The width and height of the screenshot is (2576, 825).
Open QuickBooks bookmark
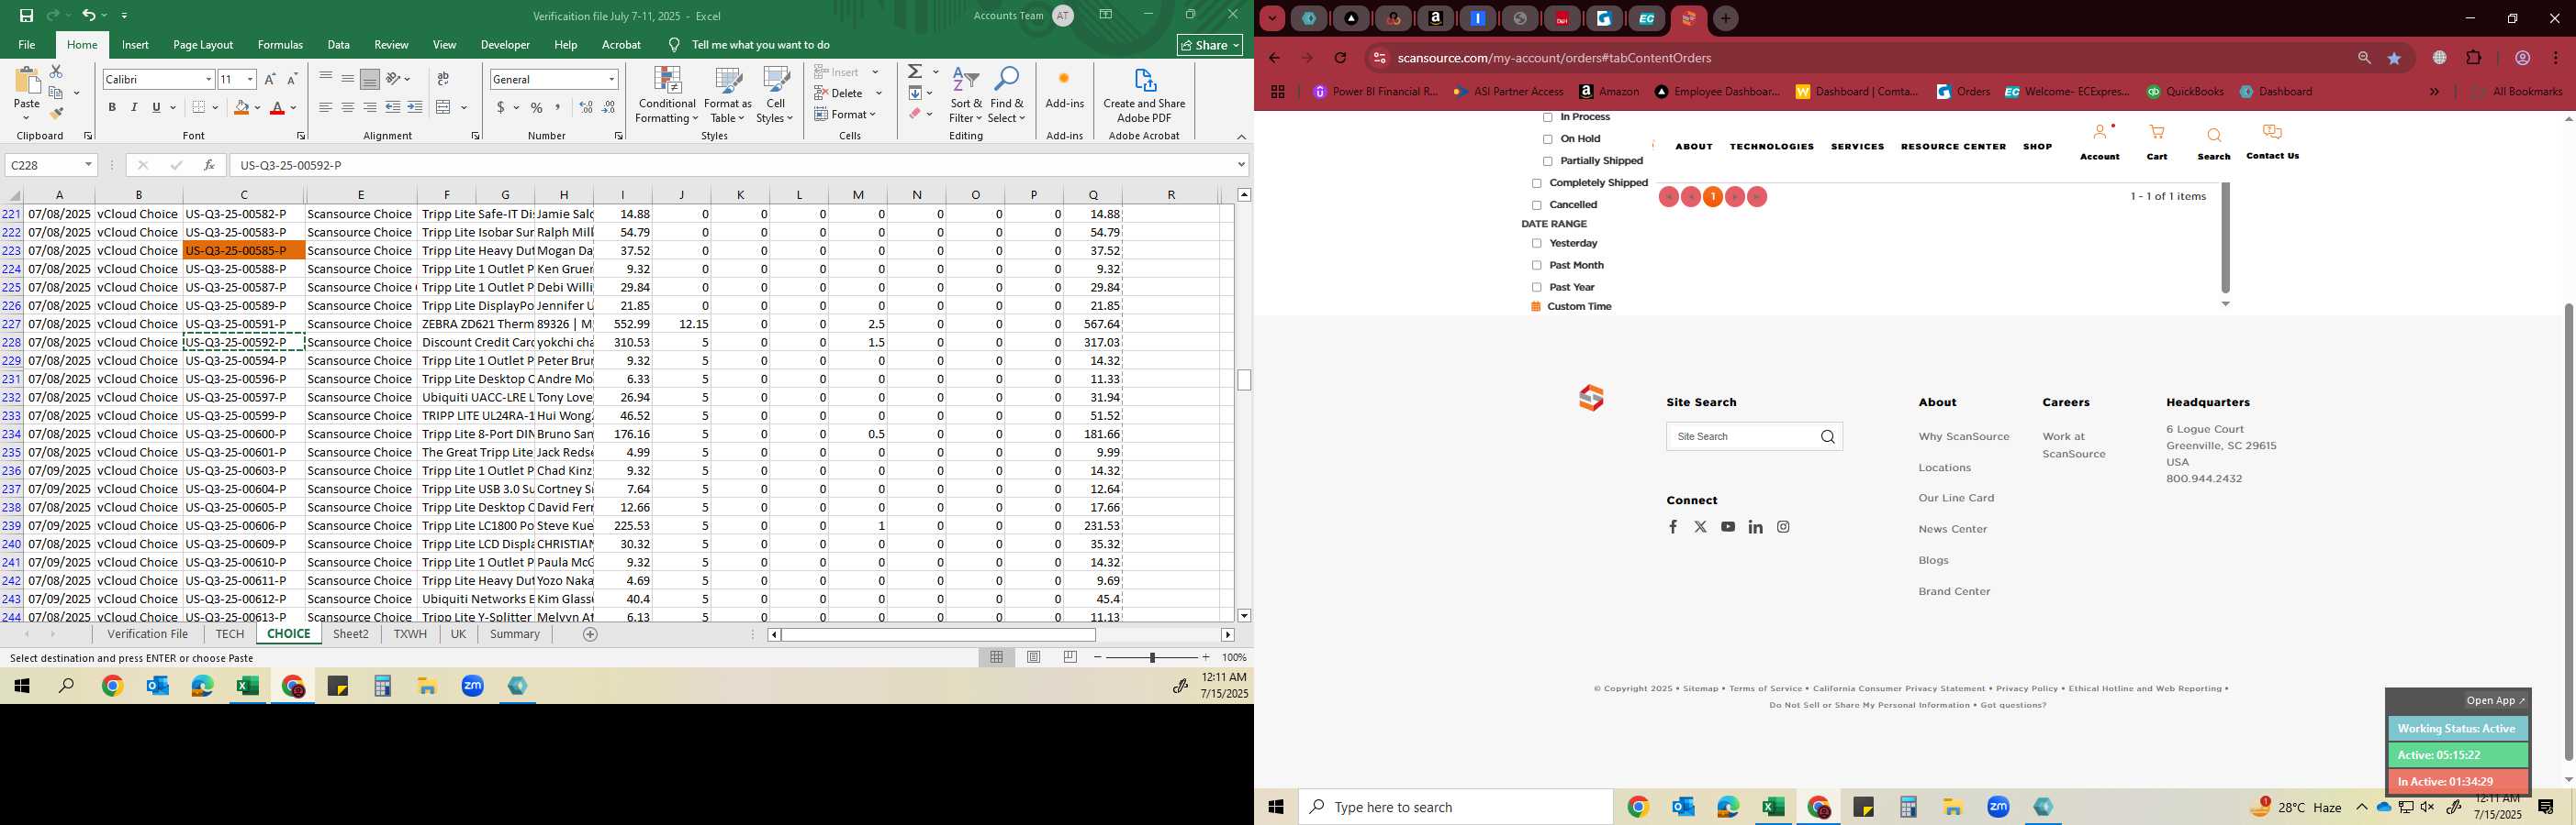(x=2184, y=92)
